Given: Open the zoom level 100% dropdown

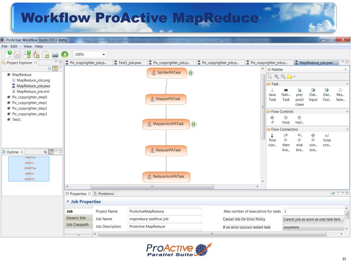Looking at the screenshot, I should point(104,54).
